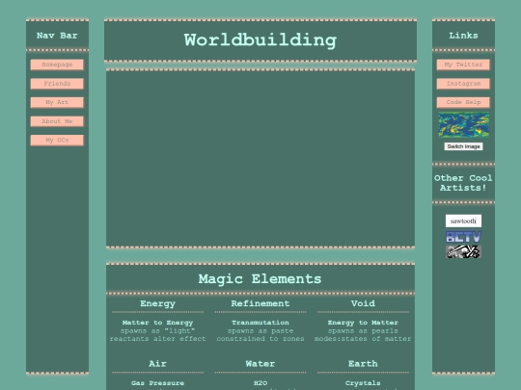
Task: Open the Code Help link
Action: tap(463, 102)
